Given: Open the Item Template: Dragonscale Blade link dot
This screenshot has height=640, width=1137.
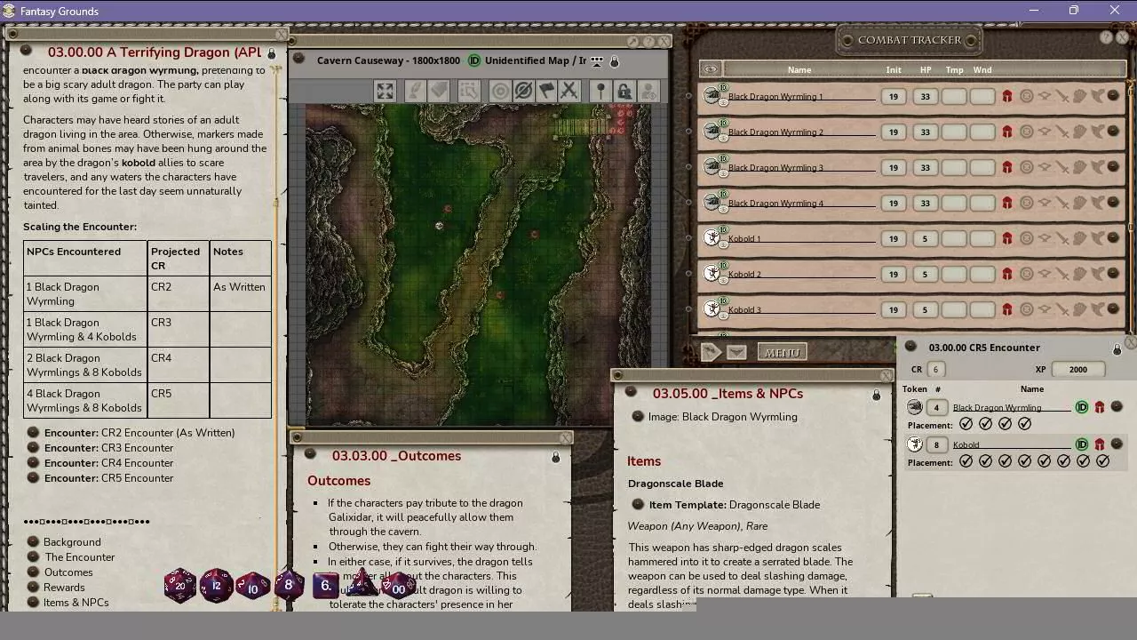Looking at the screenshot, I should tap(638, 505).
